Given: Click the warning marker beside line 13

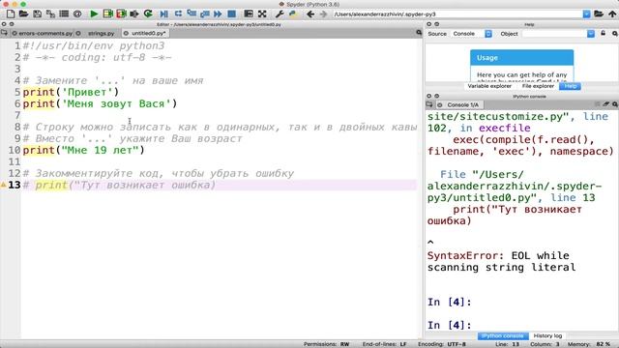Looking at the screenshot, I should pos(4,185).
